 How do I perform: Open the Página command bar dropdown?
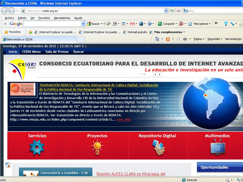coord(199,39)
